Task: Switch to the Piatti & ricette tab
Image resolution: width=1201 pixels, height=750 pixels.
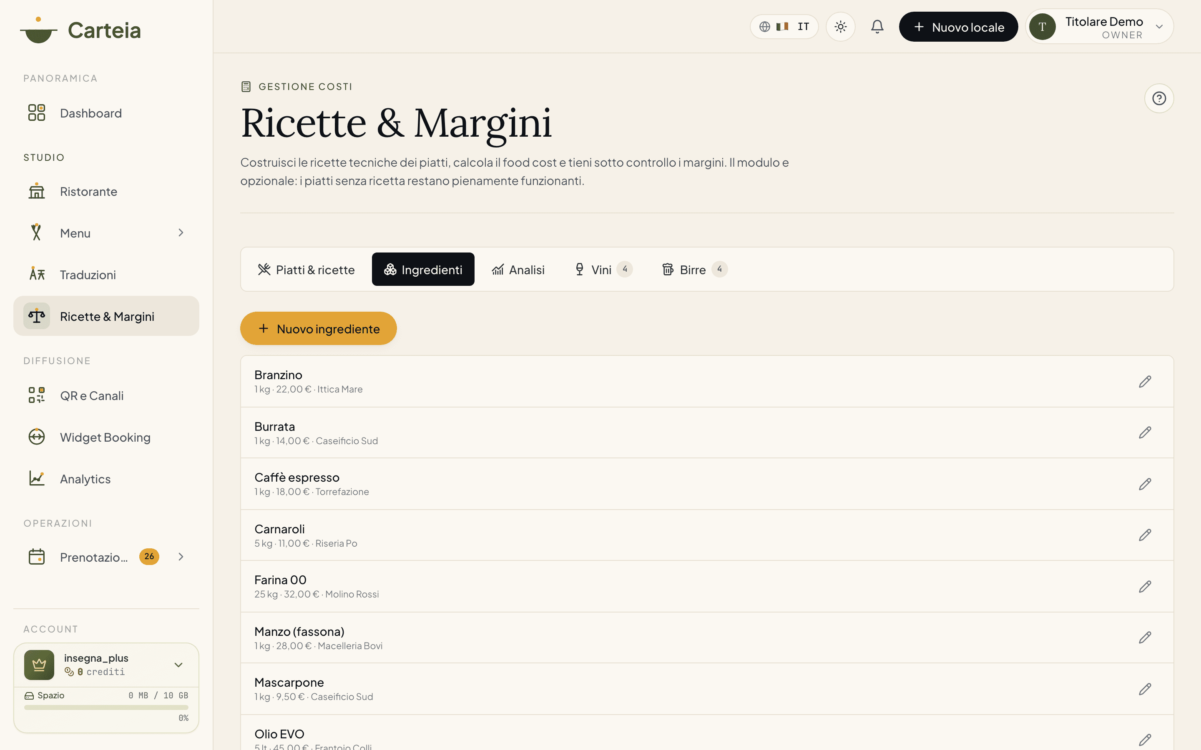Action: pyautogui.click(x=306, y=269)
